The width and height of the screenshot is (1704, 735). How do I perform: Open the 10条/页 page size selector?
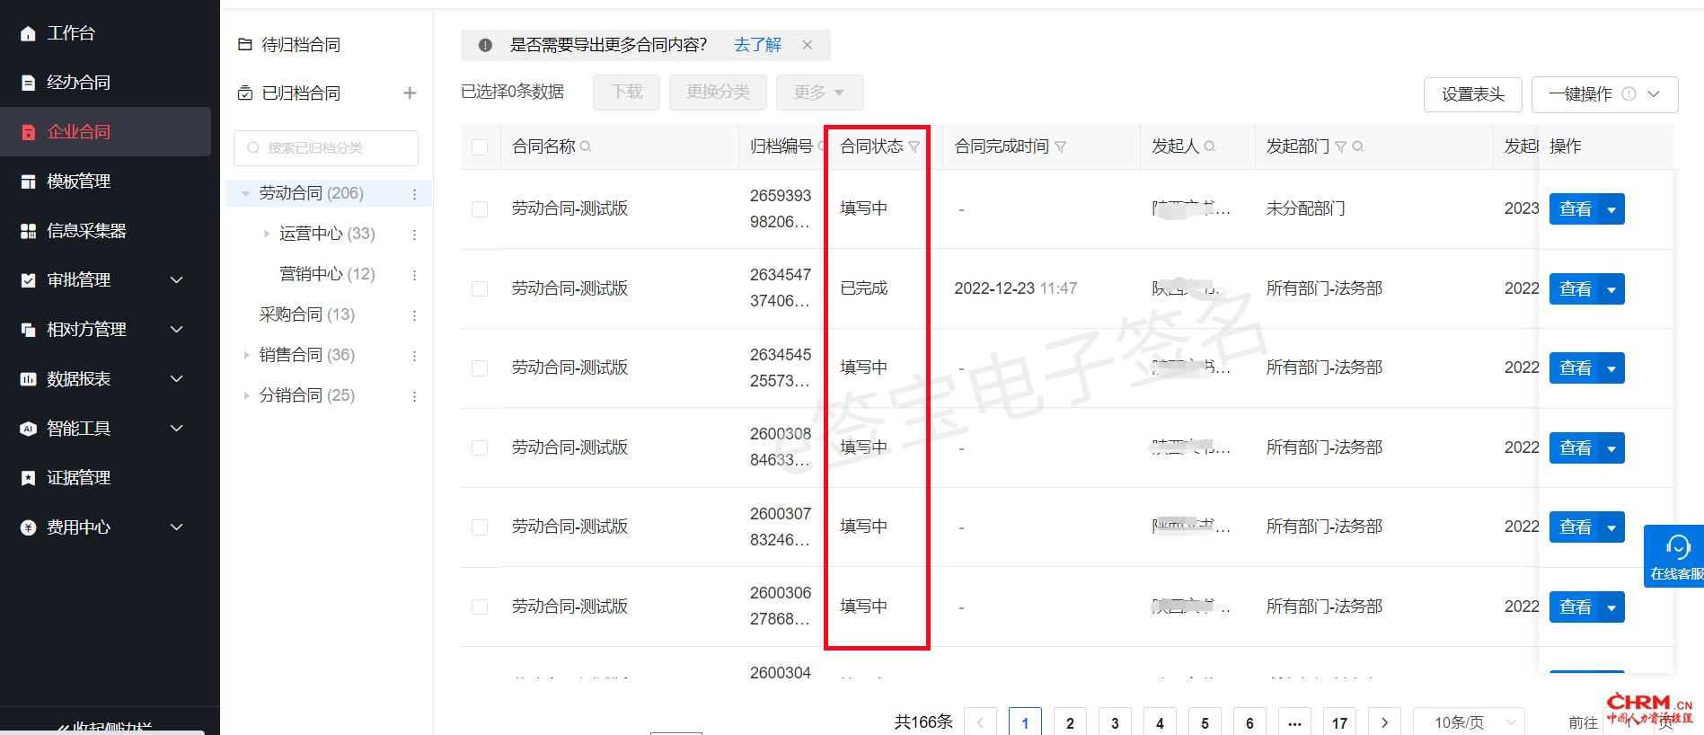point(1469,722)
